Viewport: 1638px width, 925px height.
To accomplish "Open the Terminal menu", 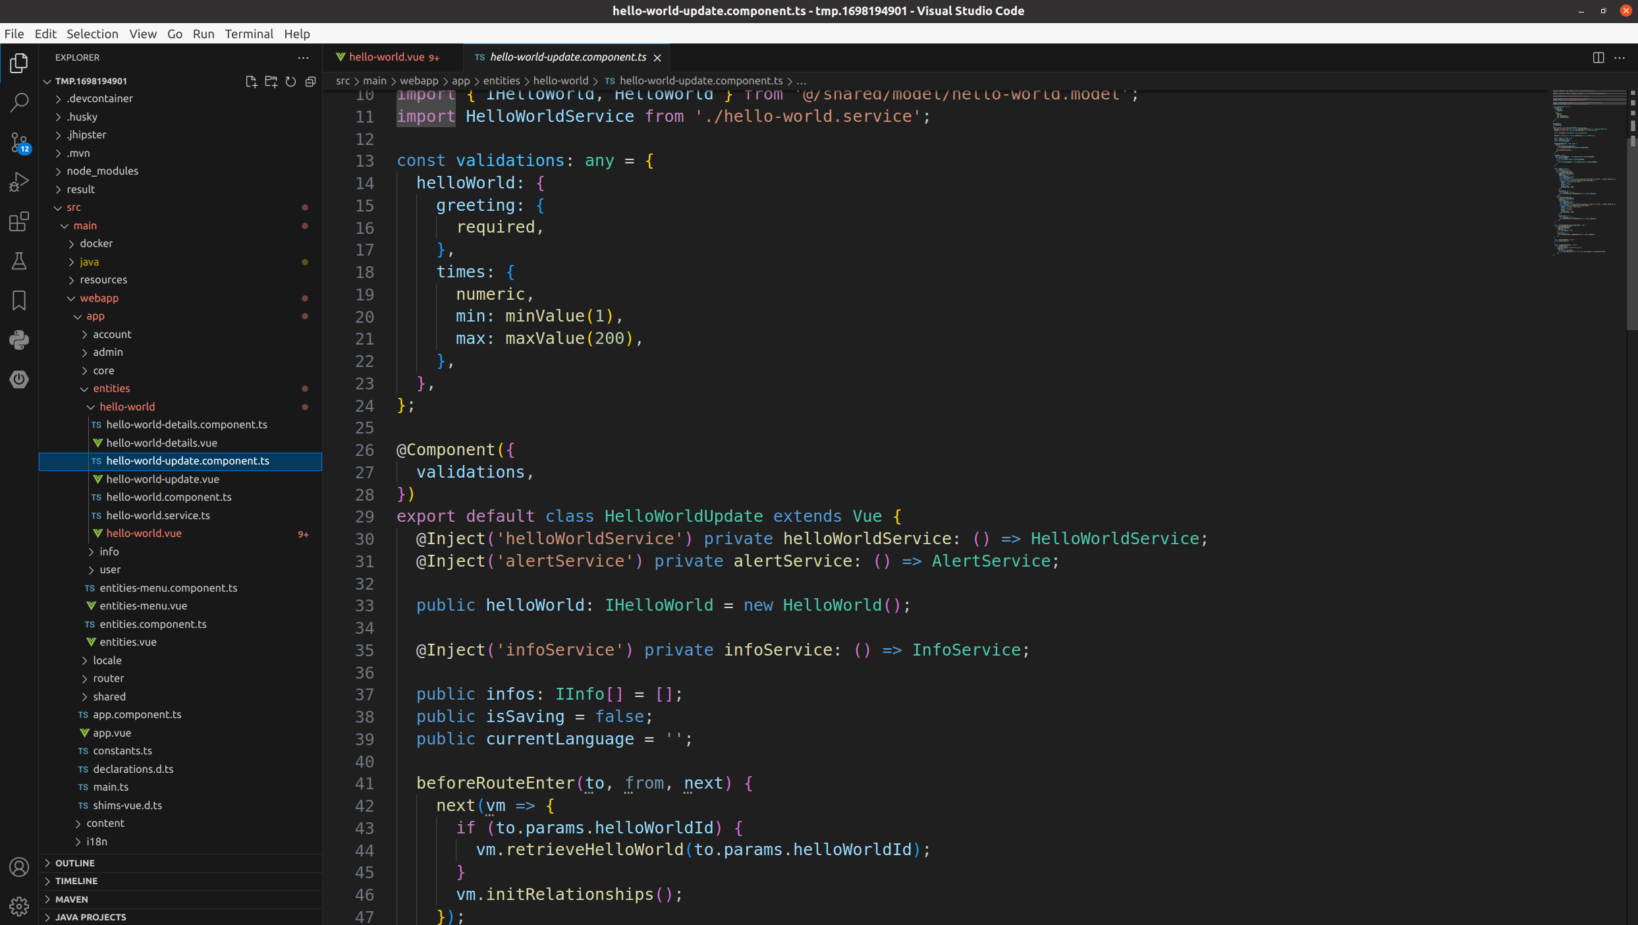I will pyautogui.click(x=248, y=34).
